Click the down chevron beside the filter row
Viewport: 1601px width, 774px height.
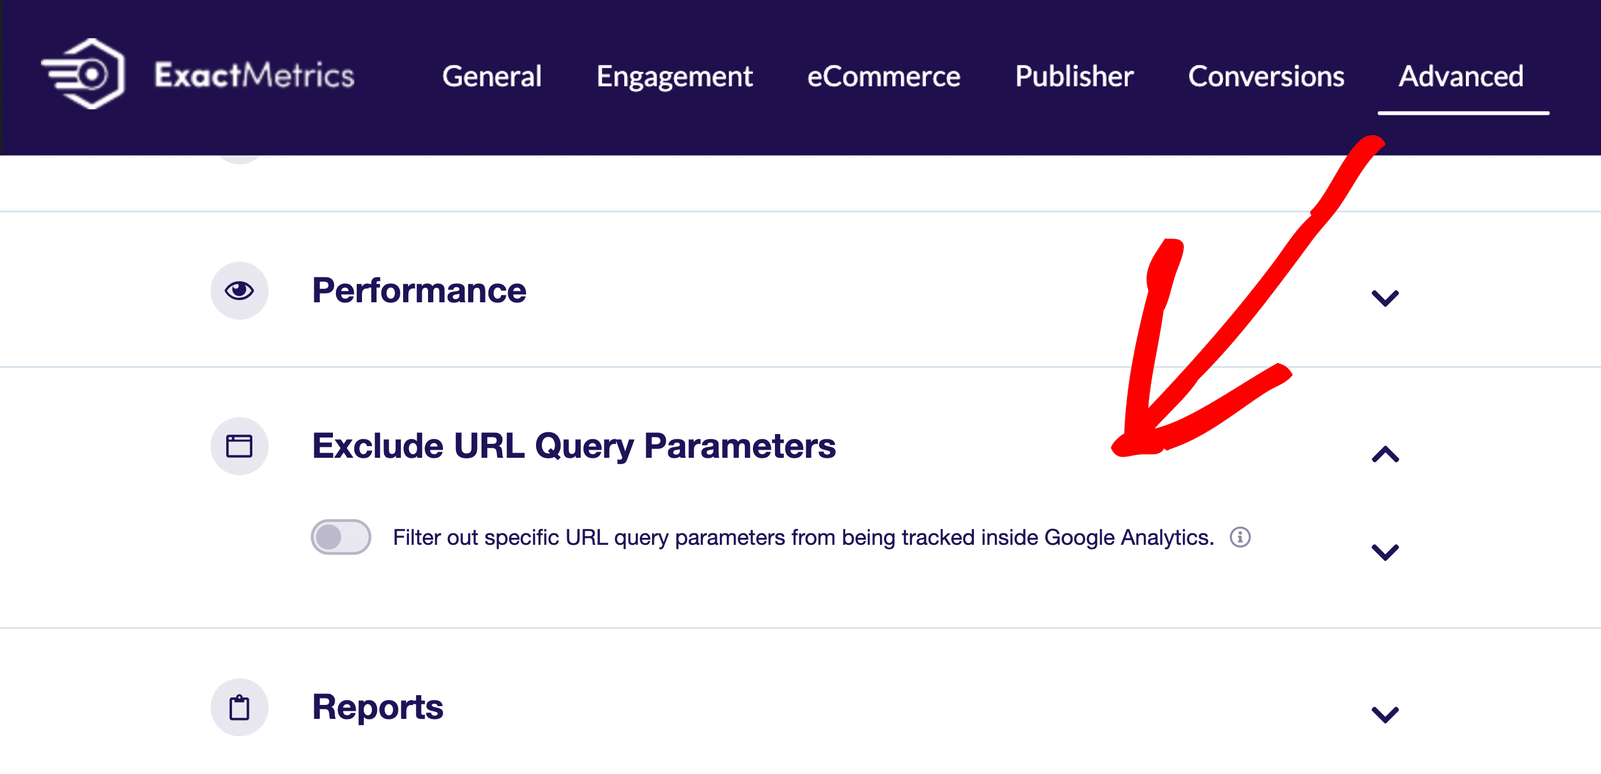click(x=1385, y=551)
